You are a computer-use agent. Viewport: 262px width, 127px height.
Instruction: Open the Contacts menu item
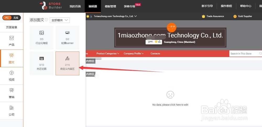coord(155,53)
